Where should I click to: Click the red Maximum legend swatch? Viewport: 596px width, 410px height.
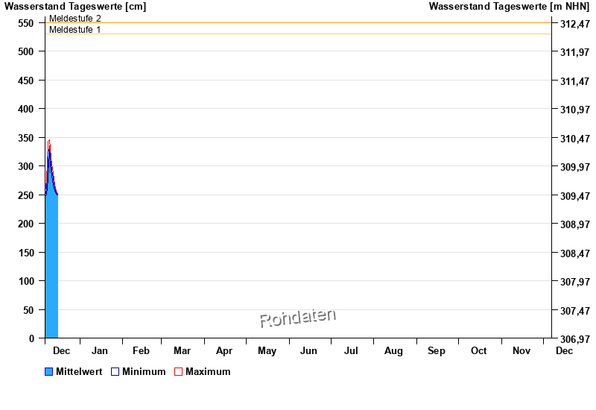[178, 372]
